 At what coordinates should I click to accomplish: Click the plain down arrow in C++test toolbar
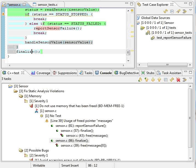point(153,80)
